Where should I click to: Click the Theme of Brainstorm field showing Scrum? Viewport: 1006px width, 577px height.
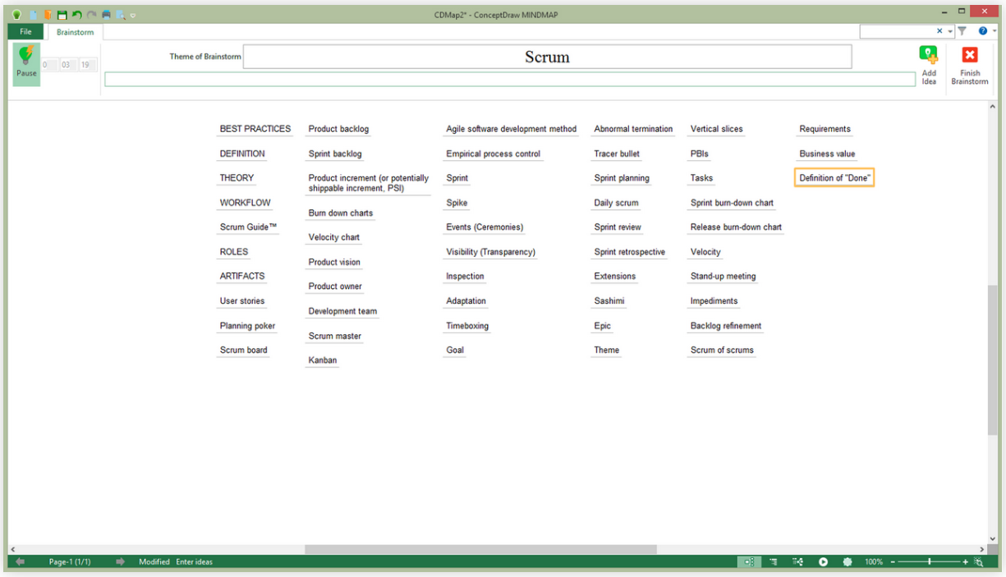547,57
